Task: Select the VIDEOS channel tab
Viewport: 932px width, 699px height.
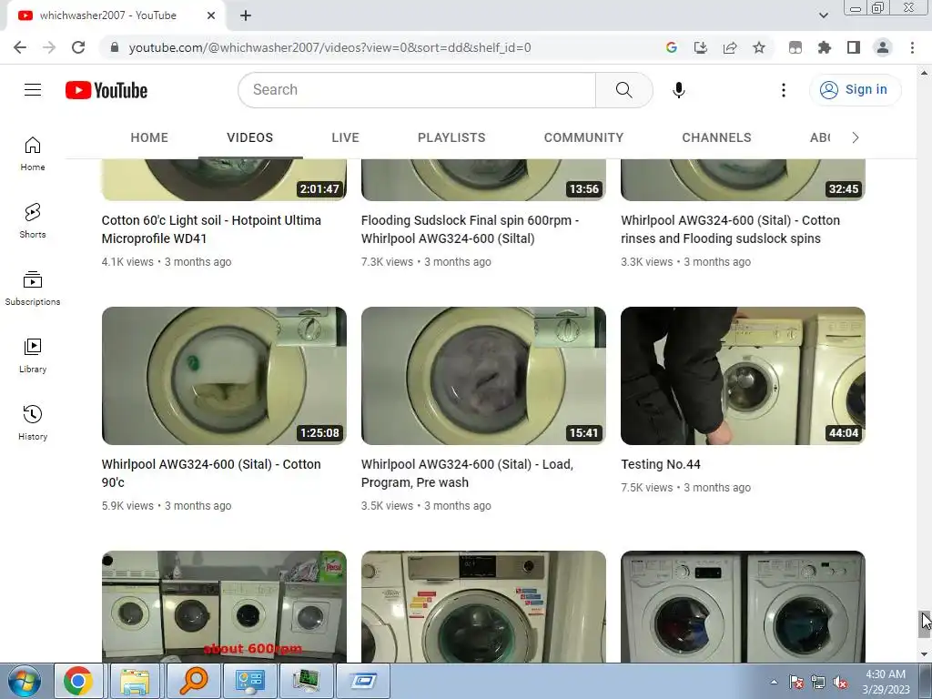Action: coord(249,138)
